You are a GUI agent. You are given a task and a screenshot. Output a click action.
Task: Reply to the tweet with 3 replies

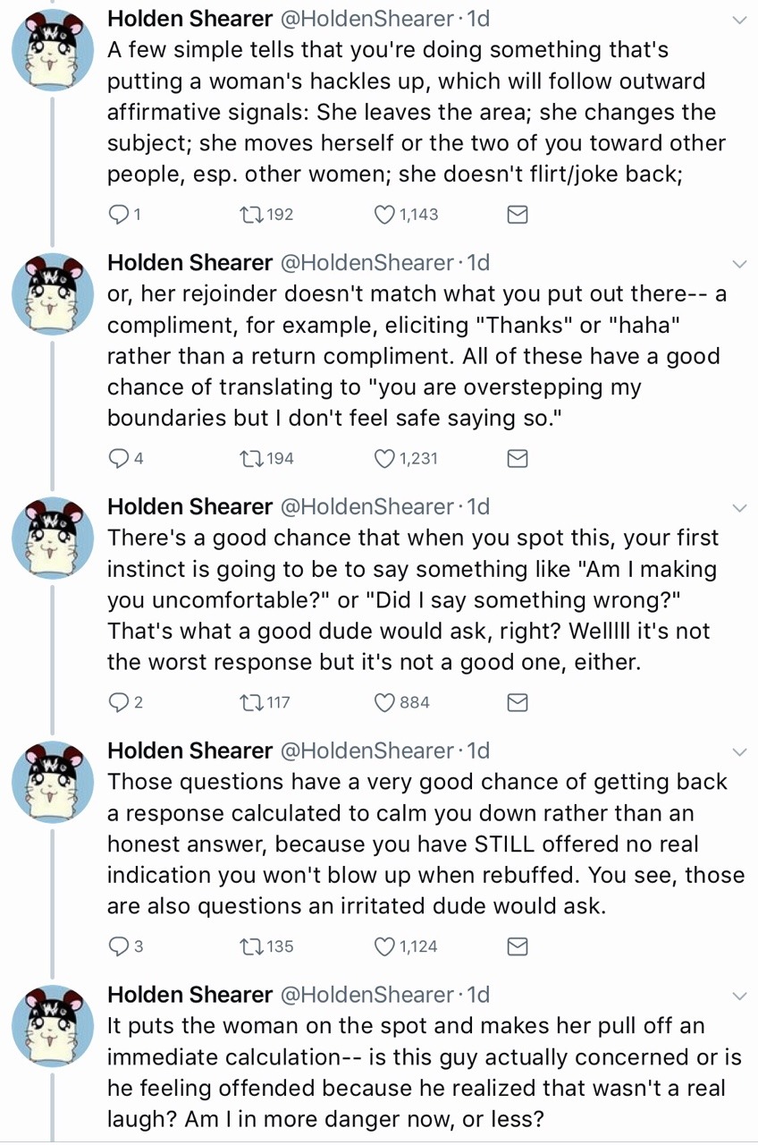[118, 946]
